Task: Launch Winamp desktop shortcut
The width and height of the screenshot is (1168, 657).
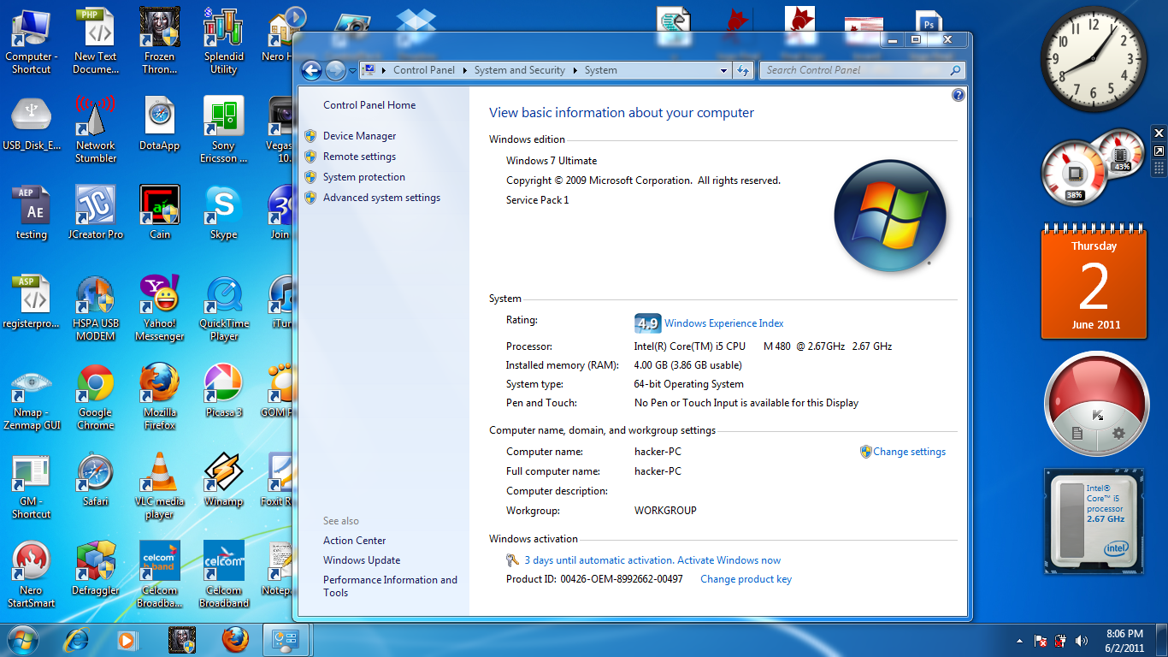Action: 224,480
